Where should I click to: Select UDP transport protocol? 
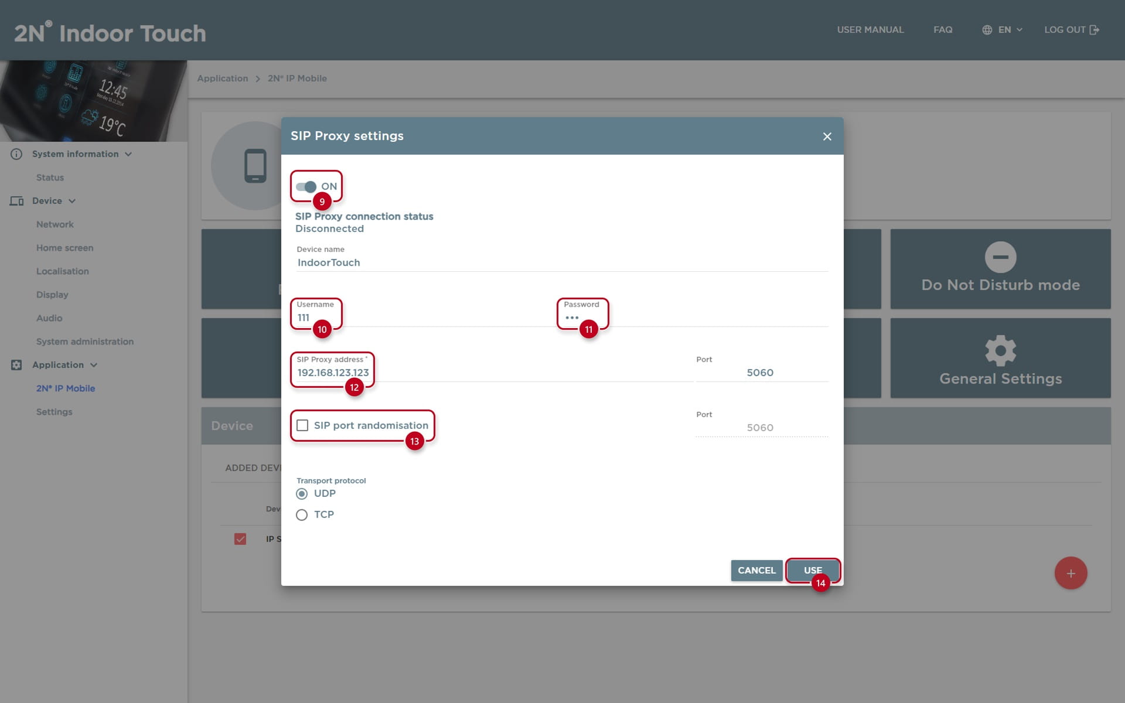[302, 494]
